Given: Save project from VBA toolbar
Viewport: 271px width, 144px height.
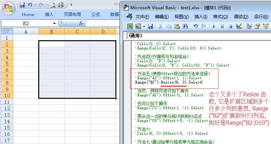Looking at the screenshot, I should click(150, 26).
